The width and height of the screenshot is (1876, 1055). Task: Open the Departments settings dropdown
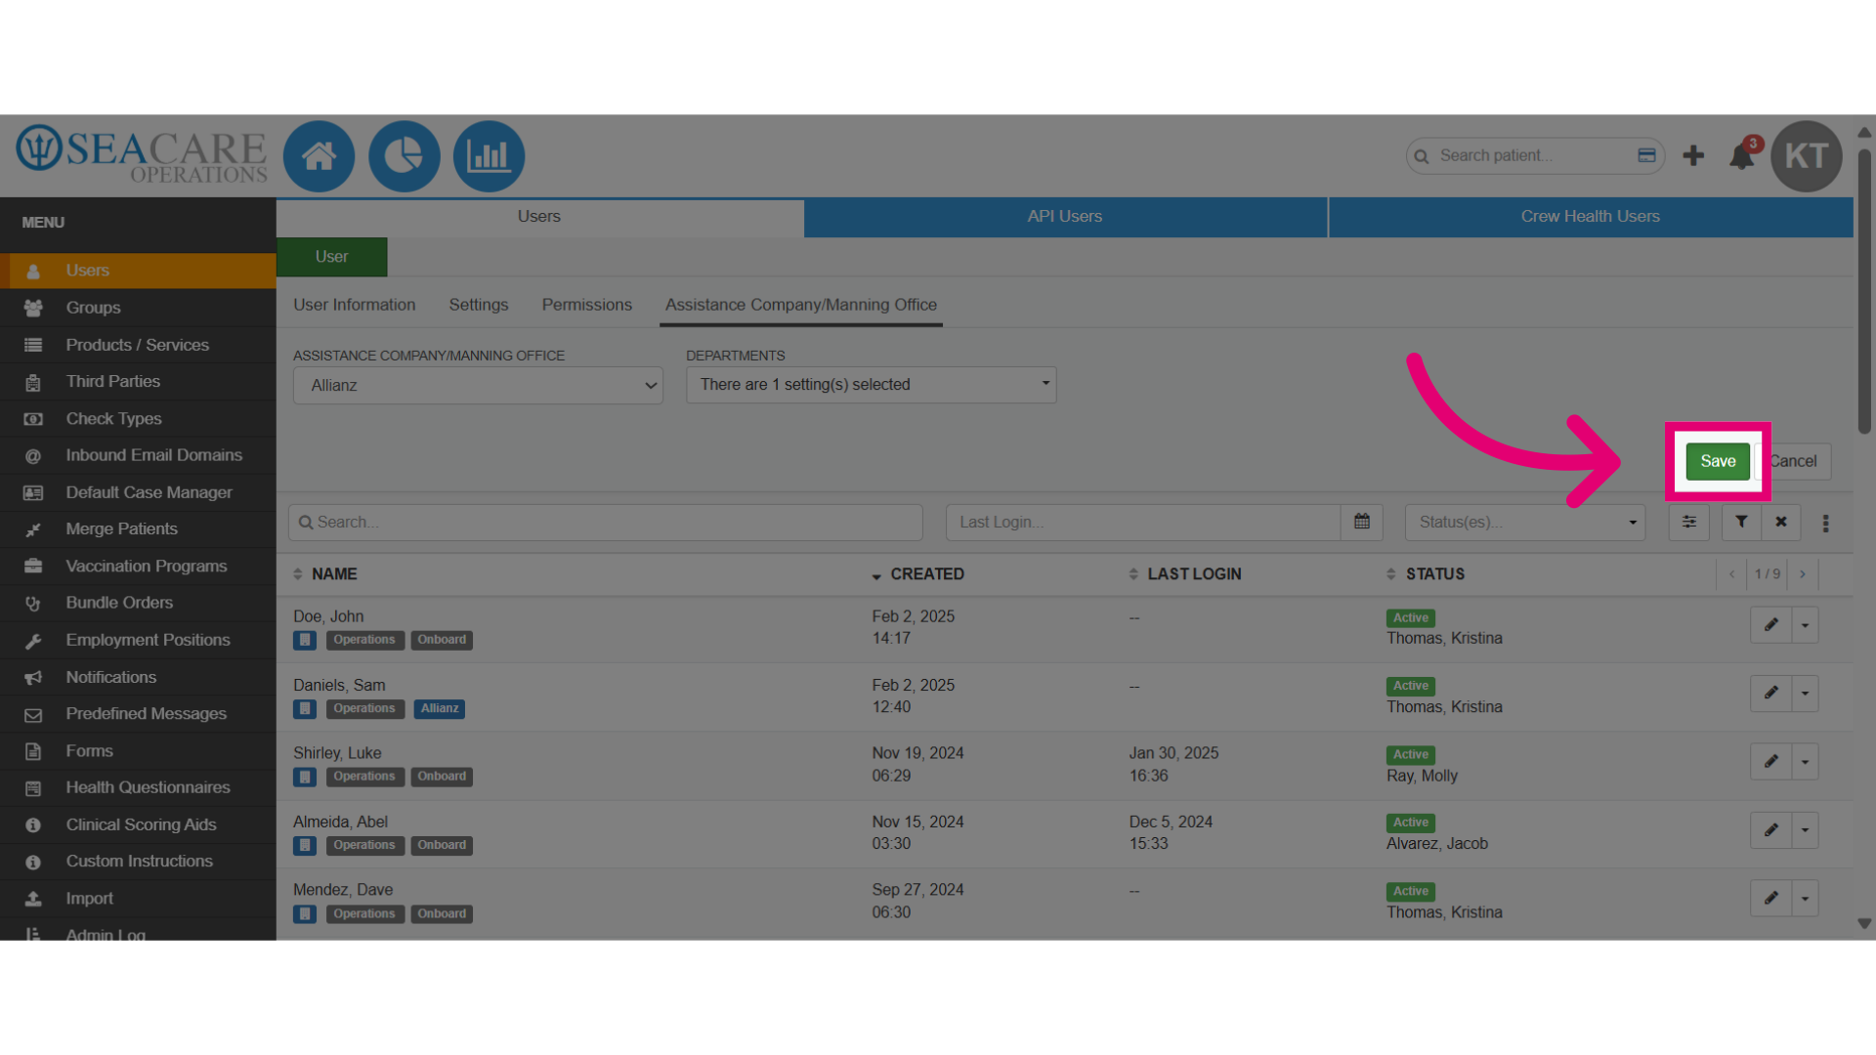coord(871,385)
